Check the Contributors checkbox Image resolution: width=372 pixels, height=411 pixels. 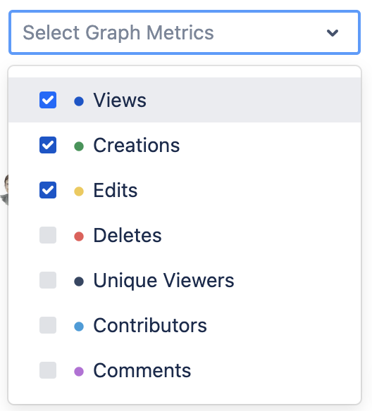[x=48, y=325]
